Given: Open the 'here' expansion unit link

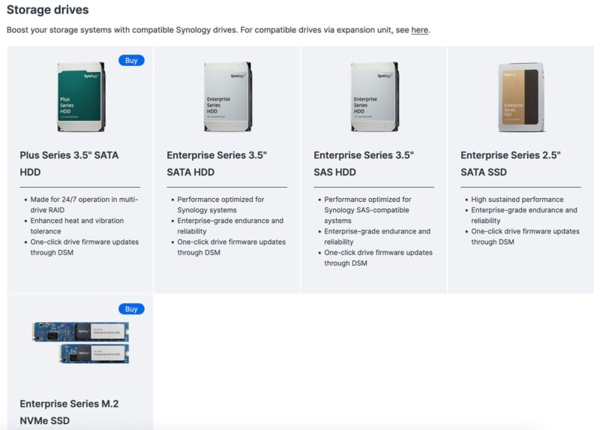Looking at the screenshot, I should click(x=419, y=30).
